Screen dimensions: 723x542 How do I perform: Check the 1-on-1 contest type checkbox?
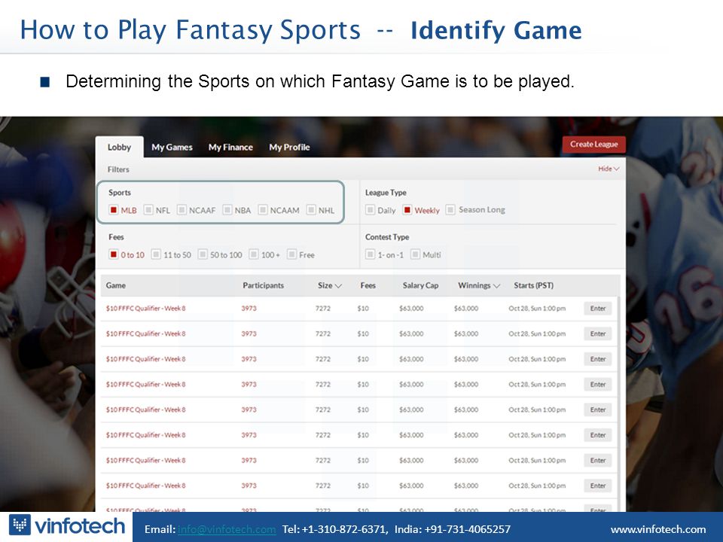(370, 254)
